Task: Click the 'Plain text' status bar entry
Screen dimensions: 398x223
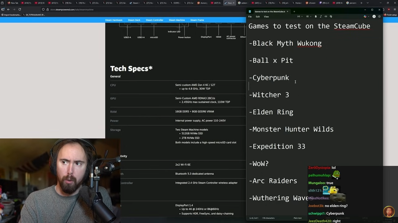Action: (x=297, y=218)
